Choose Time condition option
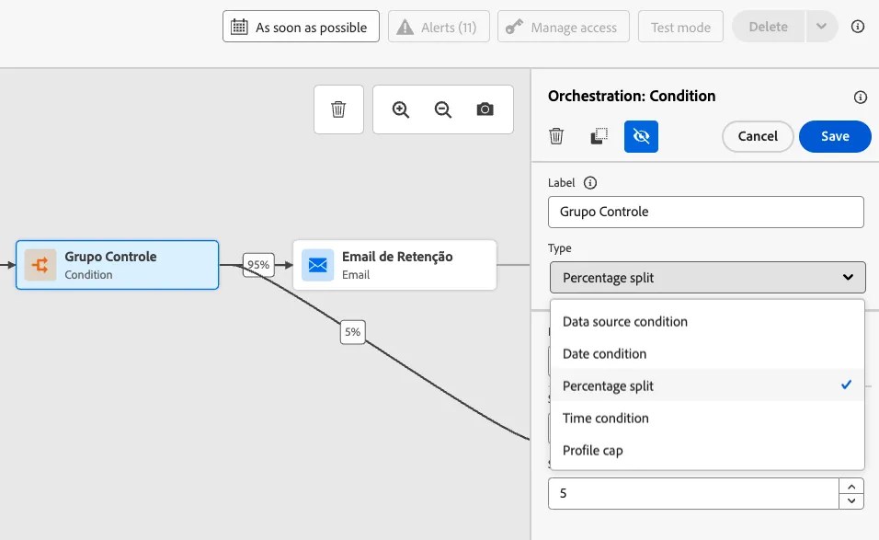Screen dimensions: 879x540 707,419
